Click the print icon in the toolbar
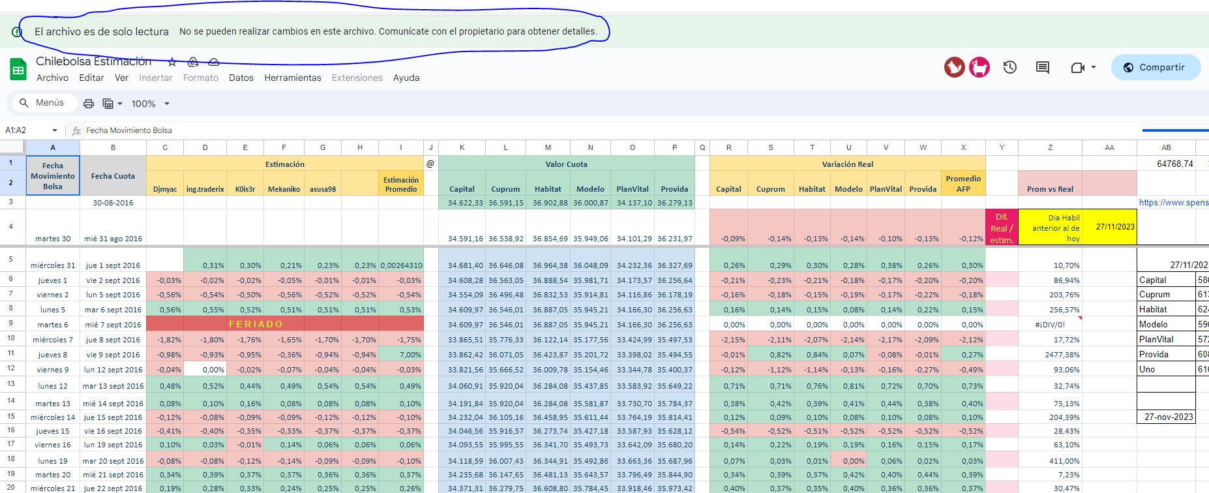The width and height of the screenshot is (1209, 493). [89, 104]
